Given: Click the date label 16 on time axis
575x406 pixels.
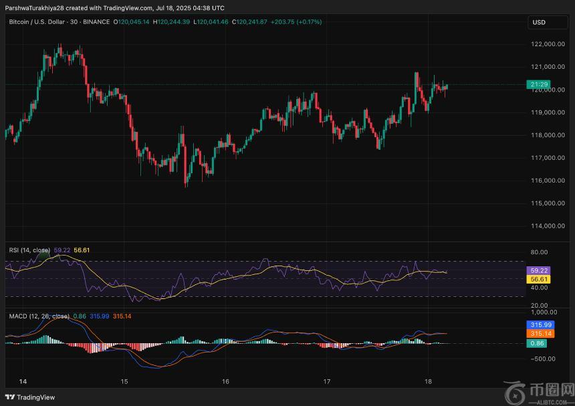Looking at the screenshot, I should [225, 382].
